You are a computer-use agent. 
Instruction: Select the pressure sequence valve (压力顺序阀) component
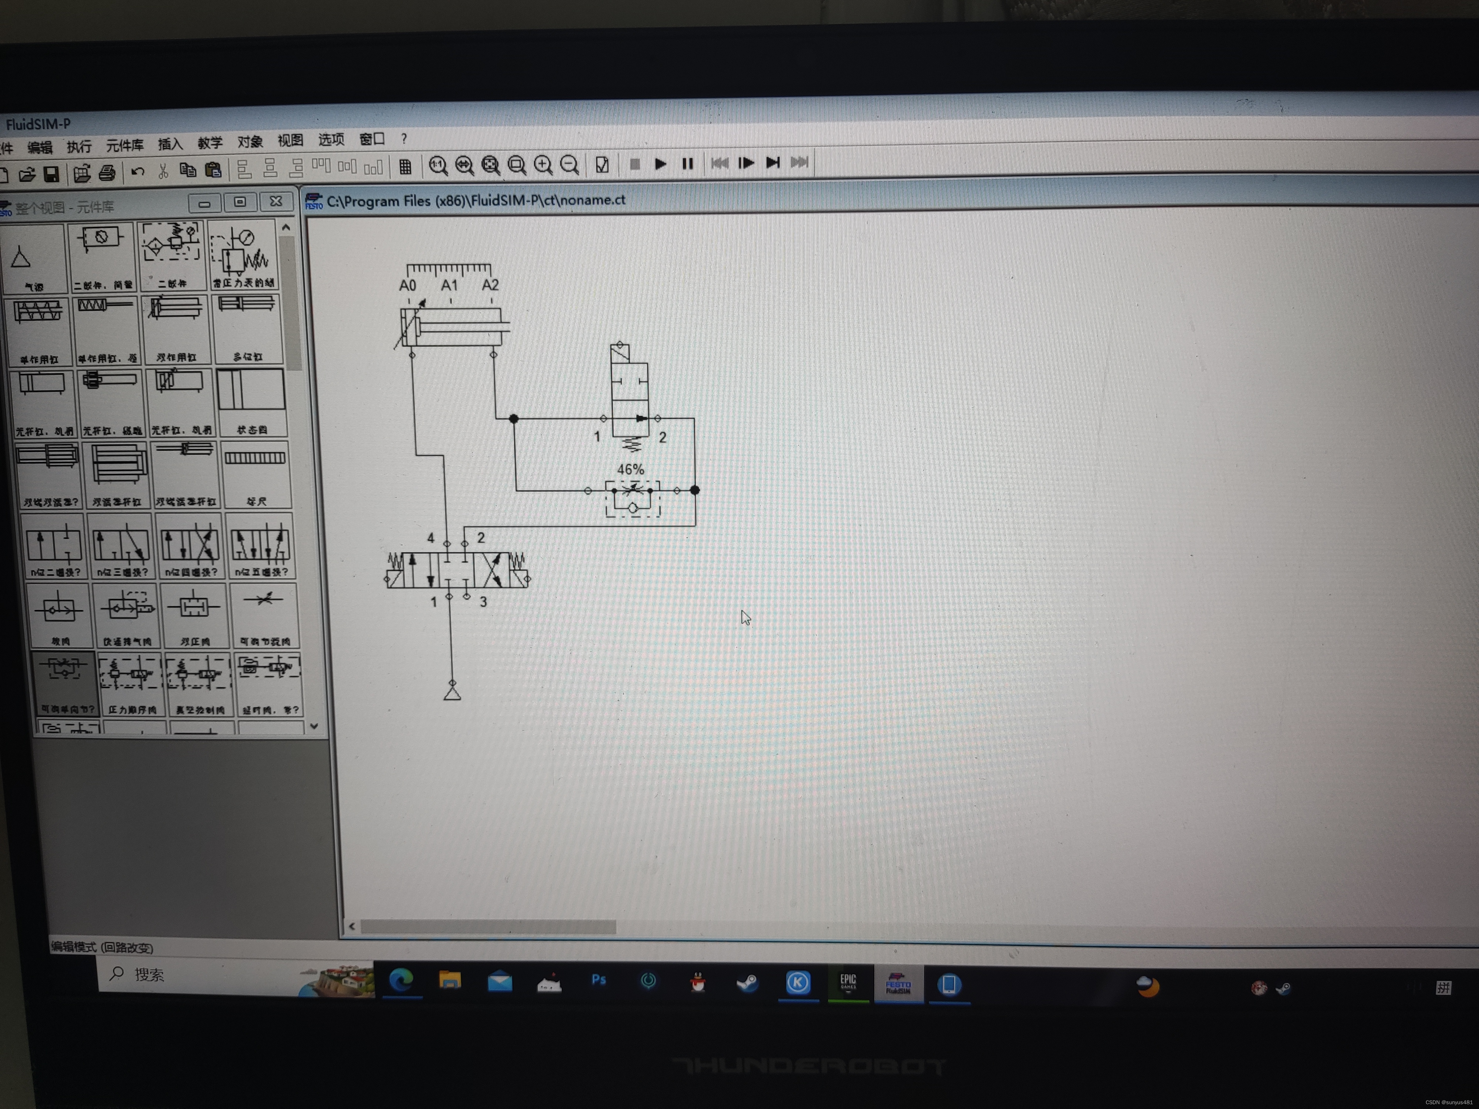(x=131, y=683)
